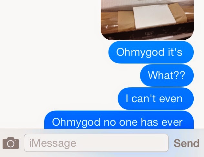
Task: Click the white paper in the photo
Action: [x=154, y=16]
